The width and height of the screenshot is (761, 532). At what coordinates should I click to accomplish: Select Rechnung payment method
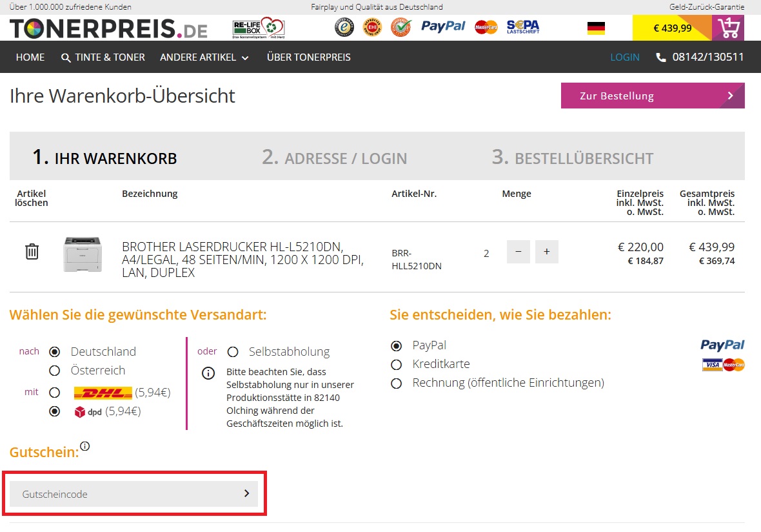tap(397, 384)
